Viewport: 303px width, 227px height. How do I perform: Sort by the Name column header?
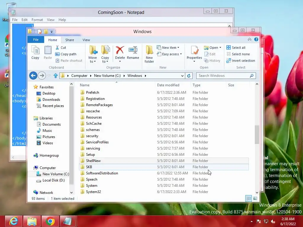tap(117, 85)
